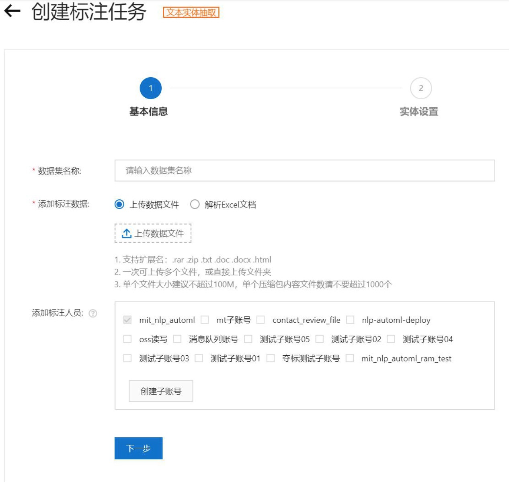The width and height of the screenshot is (517, 484).
Task: Click the 上传数据文件 upload button
Action: [152, 233]
